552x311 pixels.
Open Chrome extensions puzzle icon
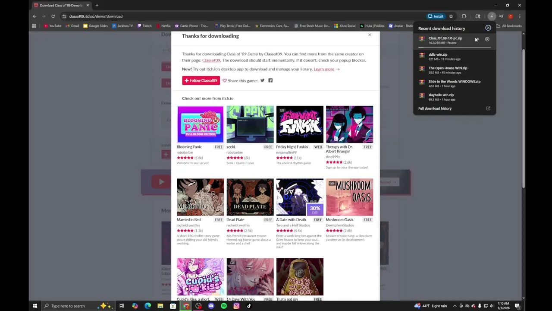(464, 16)
